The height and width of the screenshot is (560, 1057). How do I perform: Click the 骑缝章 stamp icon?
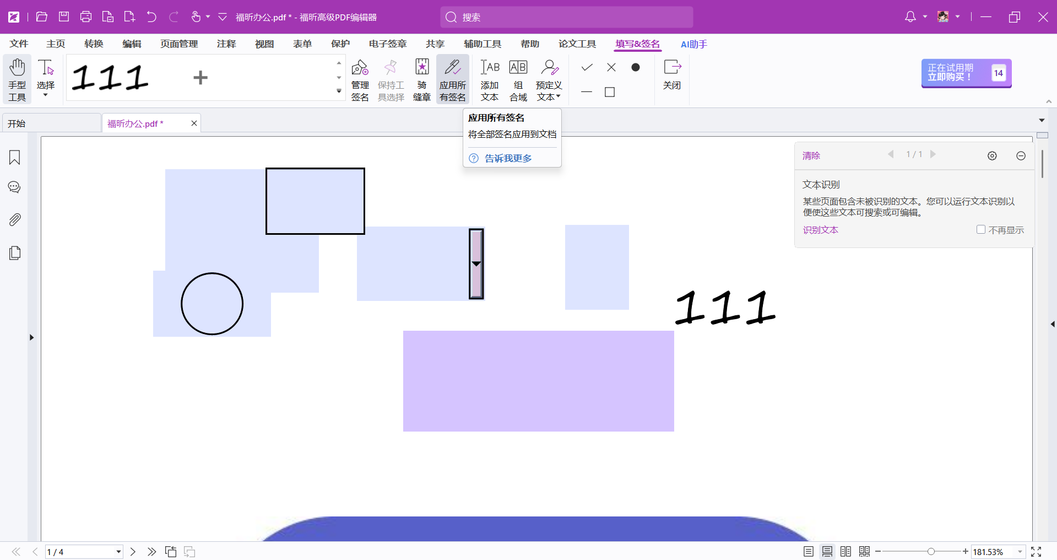(422, 80)
